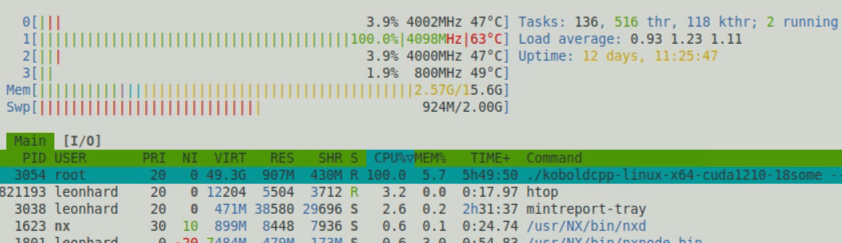Sort by MEM% column header
The width and height of the screenshot is (842, 243).
431,158
